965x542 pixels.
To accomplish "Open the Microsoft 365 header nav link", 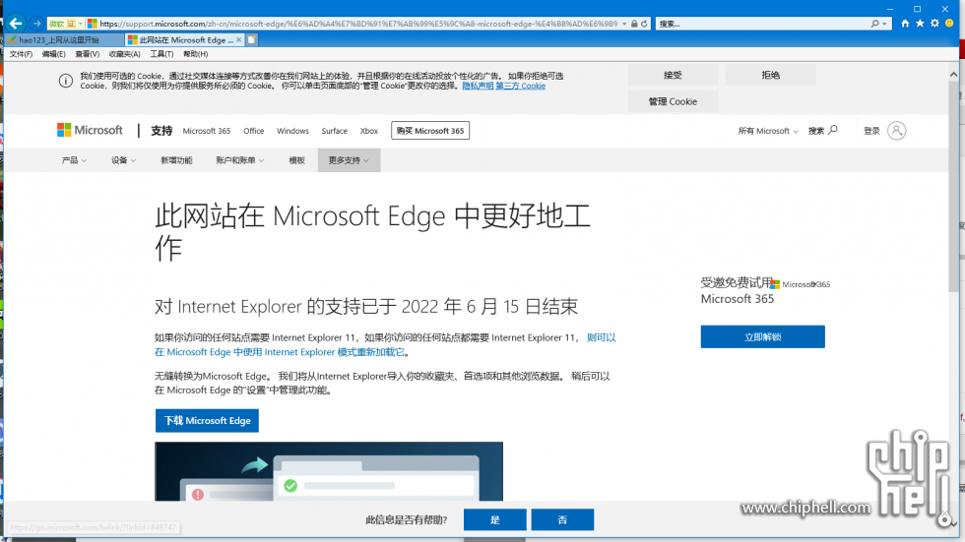I will [x=207, y=131].
